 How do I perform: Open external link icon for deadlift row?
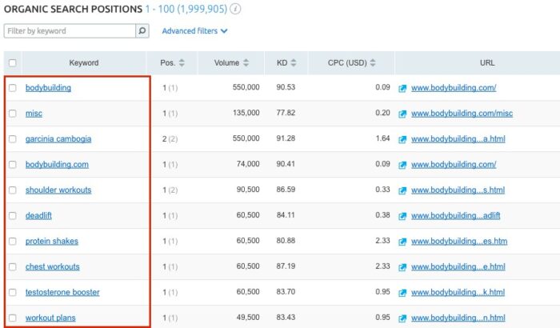tap(402, 216)
